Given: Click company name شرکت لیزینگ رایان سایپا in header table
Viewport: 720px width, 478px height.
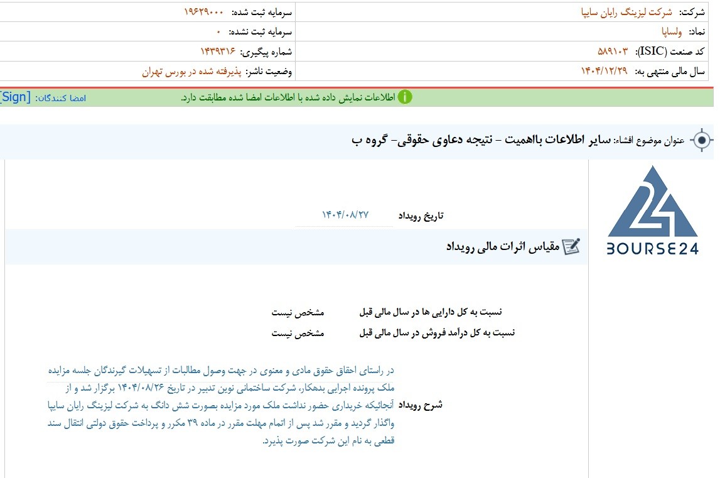Looking at the screenshot, I should pyautogui.click(x=626, y=13).
